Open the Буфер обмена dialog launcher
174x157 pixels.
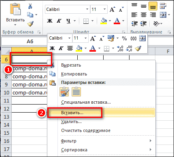(x=39, y=32)
